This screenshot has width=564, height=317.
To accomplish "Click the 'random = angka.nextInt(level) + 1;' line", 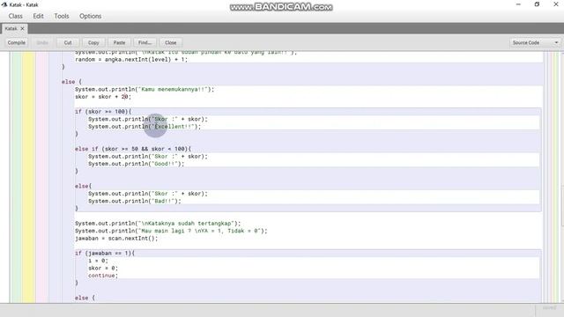I will [x=131, y=60].
